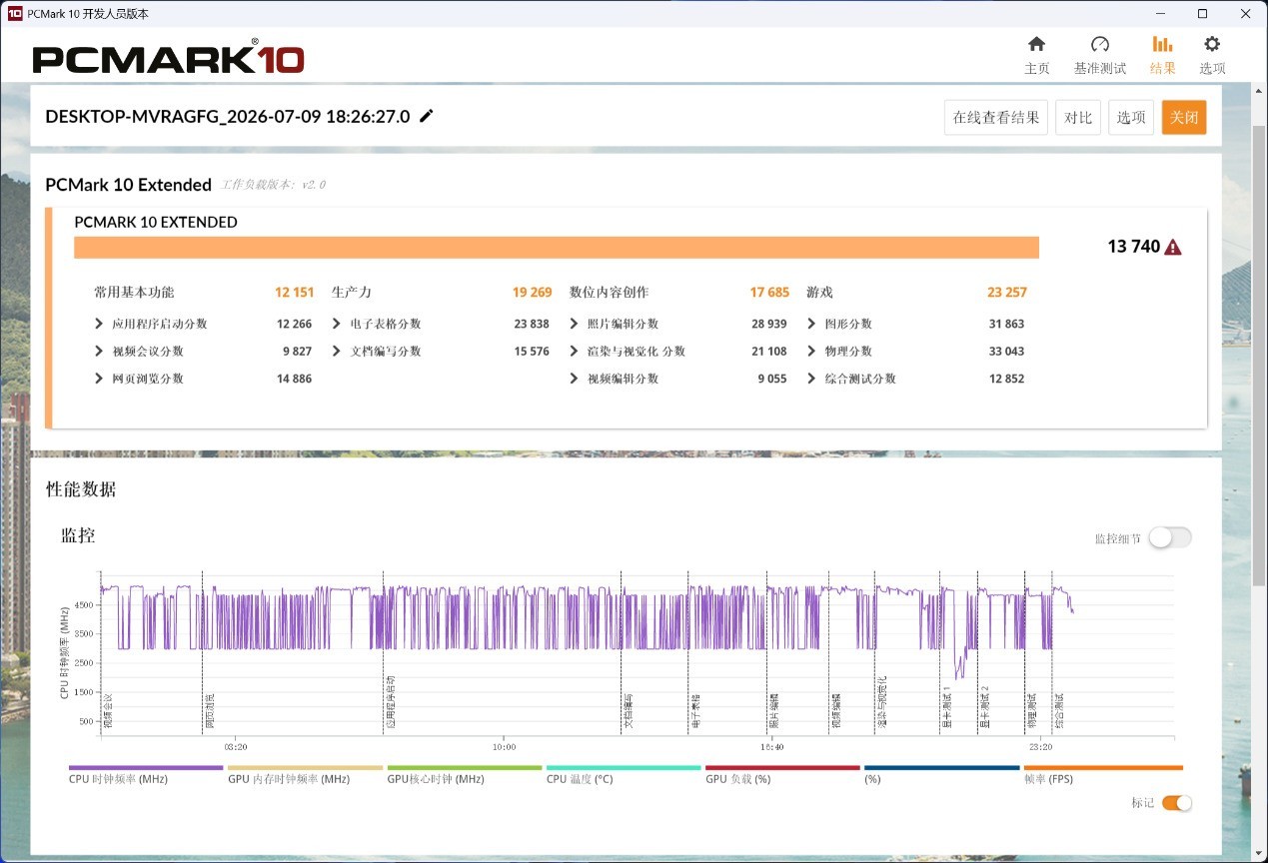Click the 对比 button

[x=1078, y=117]
